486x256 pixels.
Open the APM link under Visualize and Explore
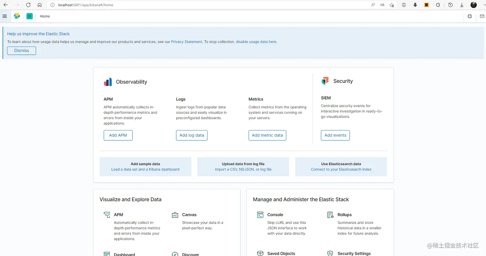pos(119,215)
